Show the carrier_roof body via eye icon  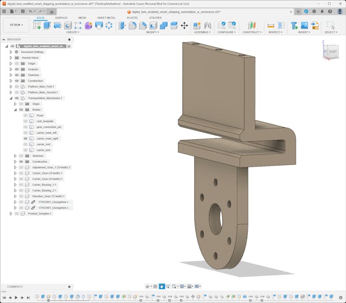25,144
